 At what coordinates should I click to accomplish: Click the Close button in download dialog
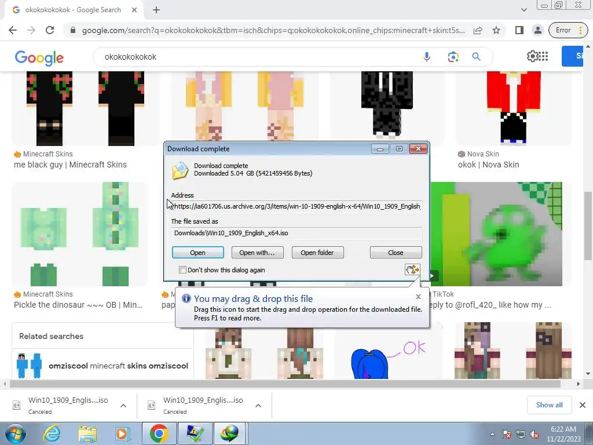tap(396, 253)
